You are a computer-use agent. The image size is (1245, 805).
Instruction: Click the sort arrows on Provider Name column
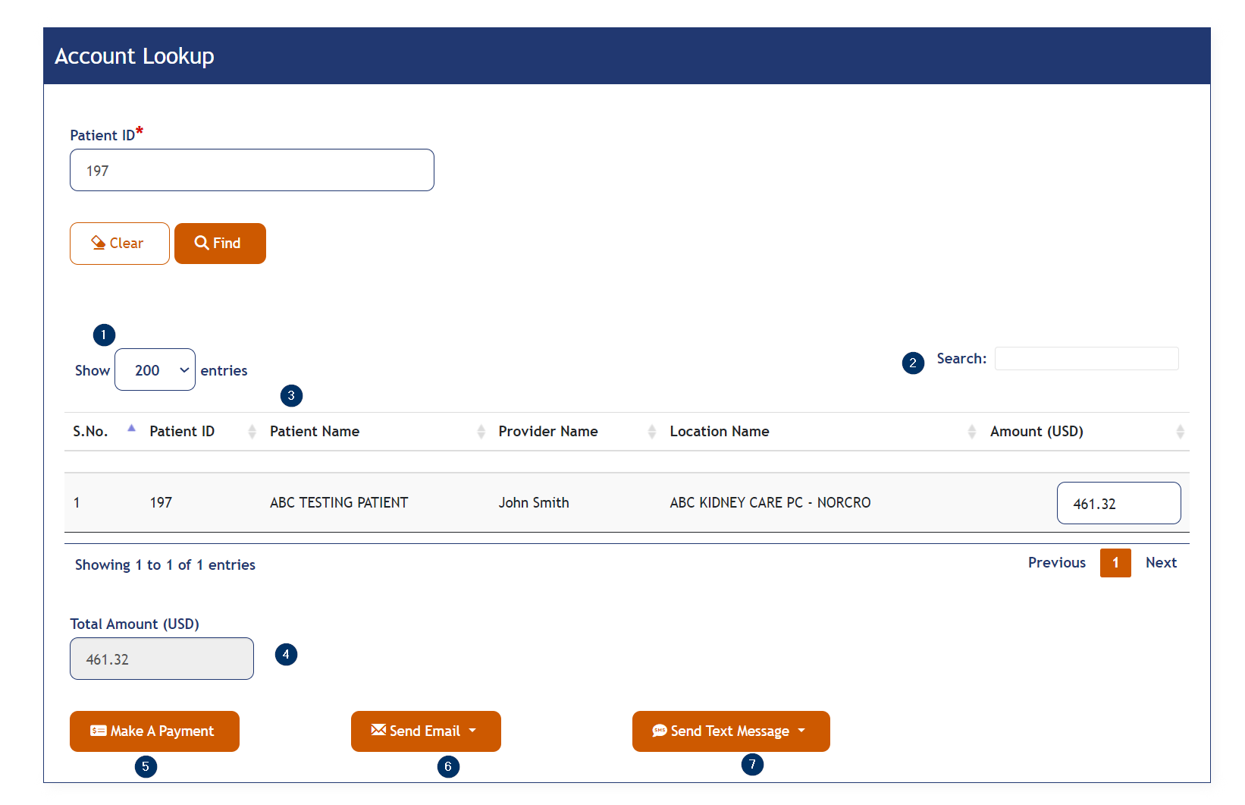[653, 431]
